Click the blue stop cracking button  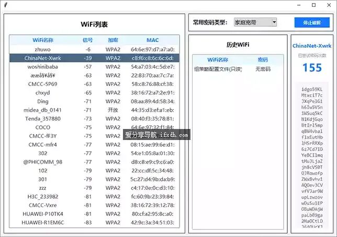point(312,23)
